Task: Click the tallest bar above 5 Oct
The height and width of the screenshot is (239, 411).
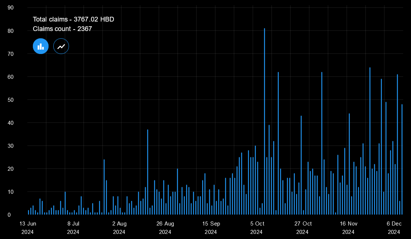Action: coord(265,120)
